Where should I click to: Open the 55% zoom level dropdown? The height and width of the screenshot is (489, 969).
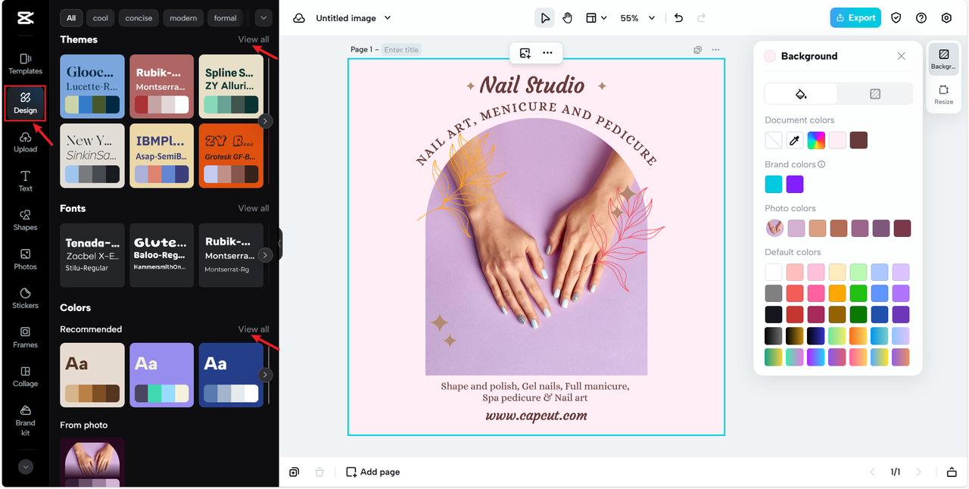click(637, 18)
